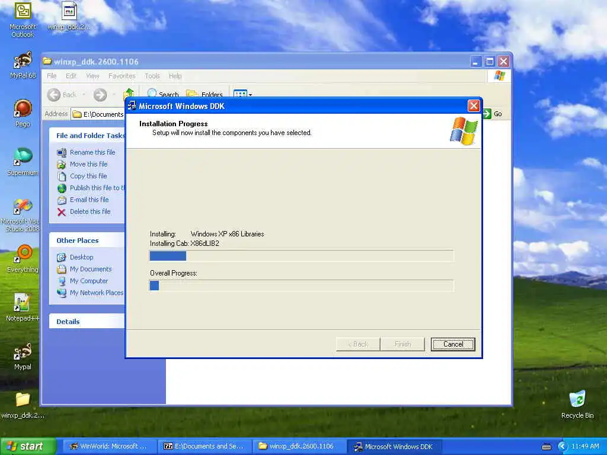Click the disabled Back button in setup

point(358,344)
